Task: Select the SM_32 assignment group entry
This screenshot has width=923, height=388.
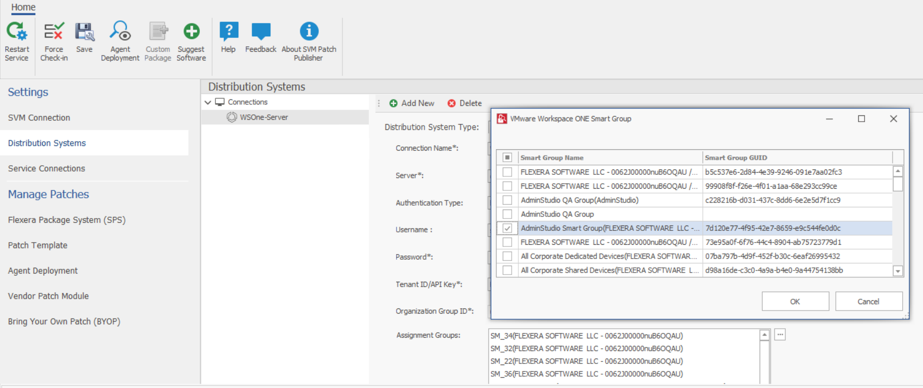Action: point(587,349)
